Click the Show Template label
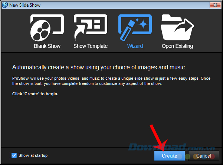This screenshot has height=165, width=223. coord(91,46)
